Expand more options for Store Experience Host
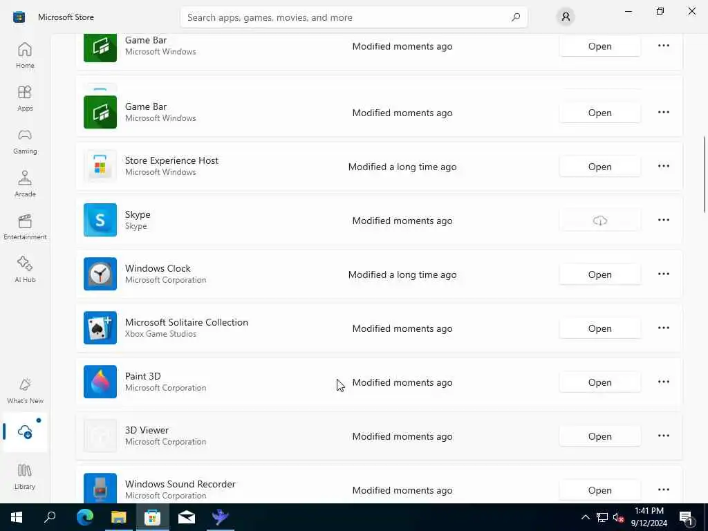Viewport: 708px width, 531px height. [x=663, y=166]
